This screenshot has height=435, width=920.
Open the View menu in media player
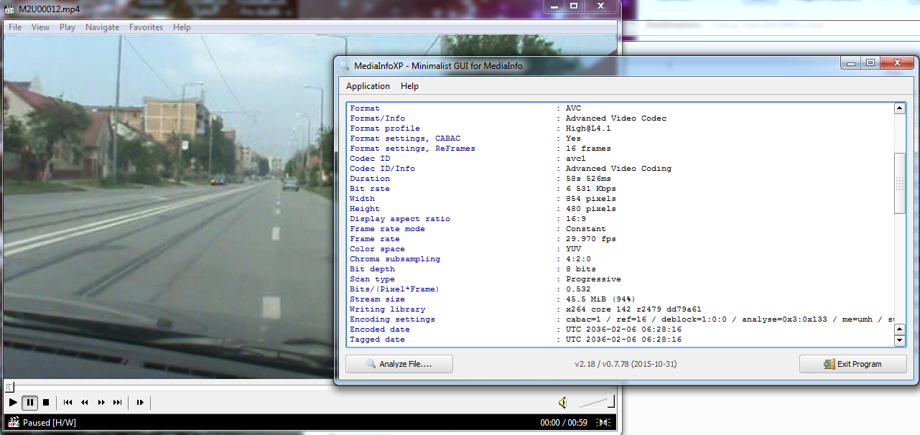(x=41, y=27)
